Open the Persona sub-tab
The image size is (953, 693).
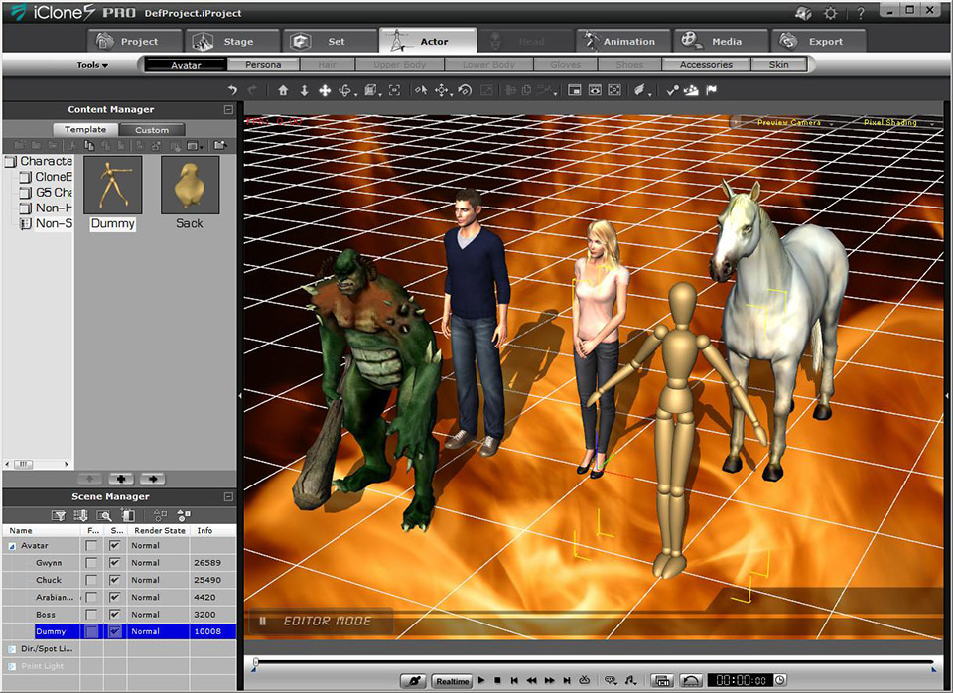click(x=263, y=65)
